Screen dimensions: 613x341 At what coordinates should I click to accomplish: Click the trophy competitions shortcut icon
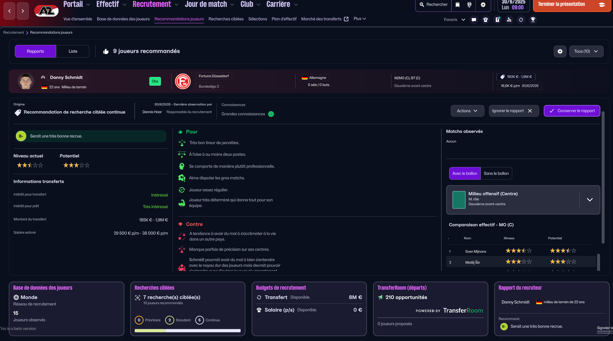[533, 20]
